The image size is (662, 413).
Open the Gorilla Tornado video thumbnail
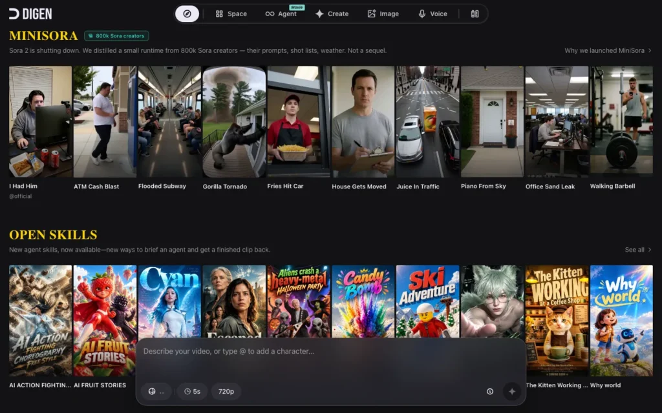click(x=234, y=121)
